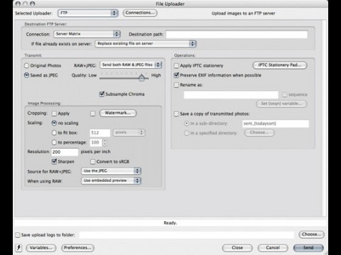341x255 pixels.
Task: Click the vertical scrollbar on the right
Action: coord(324,118)
